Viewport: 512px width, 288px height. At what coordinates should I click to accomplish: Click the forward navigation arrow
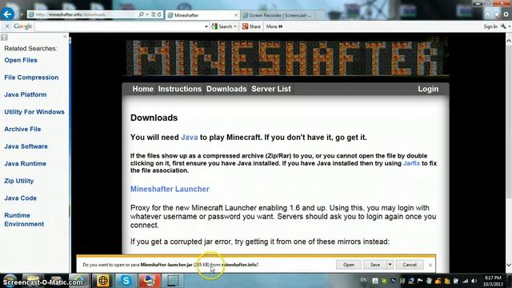point(21,14)
